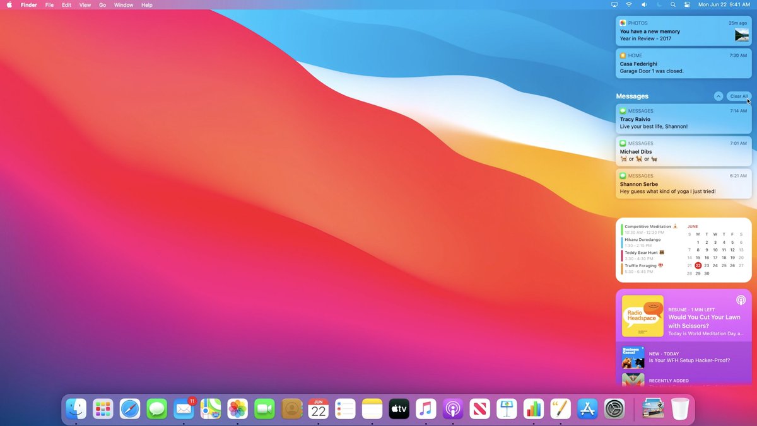Click the Podcasts icon in the widget corner
The image size is (757, 426).
point(741,301)
